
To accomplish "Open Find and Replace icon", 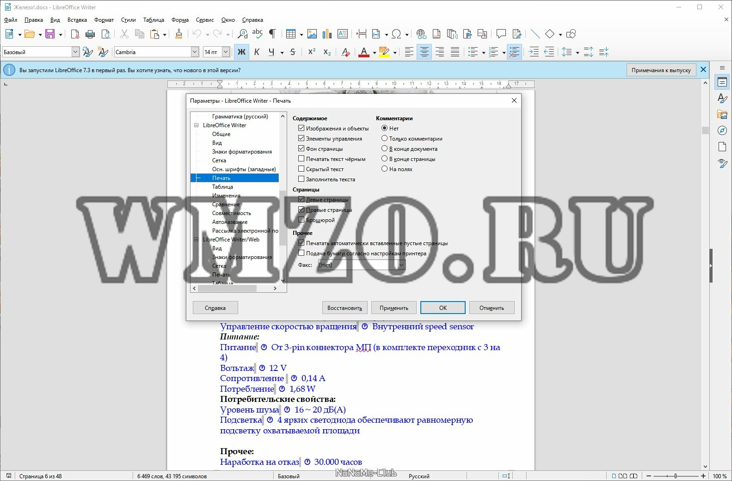I will (x=242, y=34).
